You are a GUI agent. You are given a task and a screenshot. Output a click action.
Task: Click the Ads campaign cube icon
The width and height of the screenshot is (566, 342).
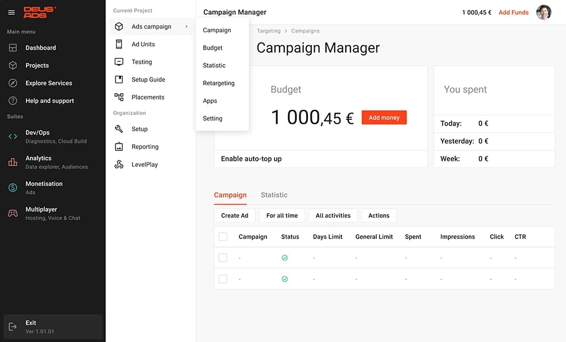pos(119,27)
